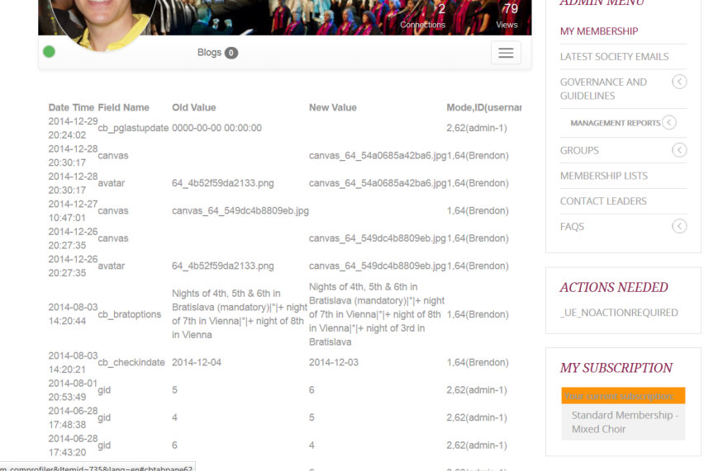Select new value 2014-12-03
The image size is (723, 471).
click(333, 362)
